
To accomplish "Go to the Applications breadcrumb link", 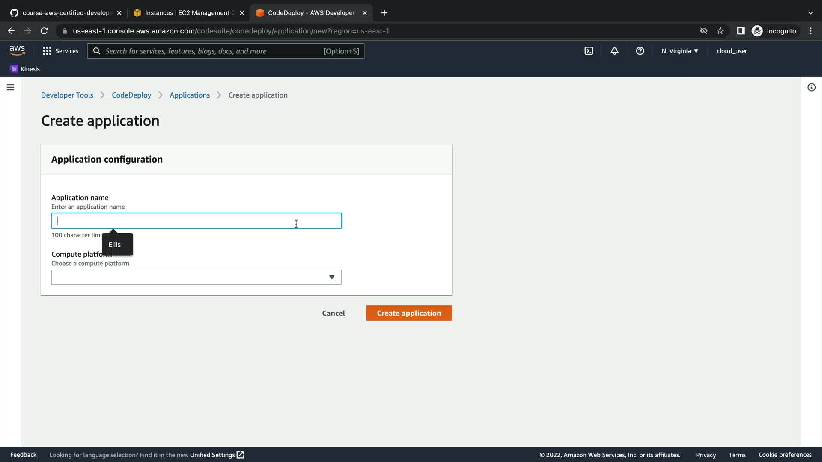I will coord(190,95).
